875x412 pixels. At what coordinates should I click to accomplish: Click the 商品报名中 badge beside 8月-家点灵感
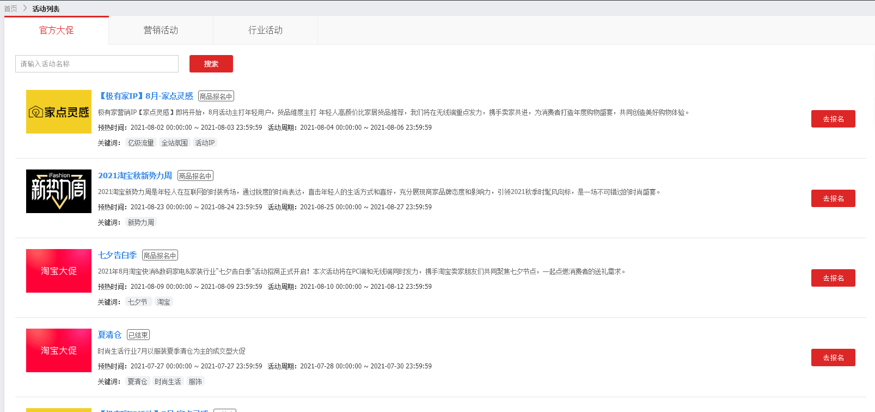[216, 96]
